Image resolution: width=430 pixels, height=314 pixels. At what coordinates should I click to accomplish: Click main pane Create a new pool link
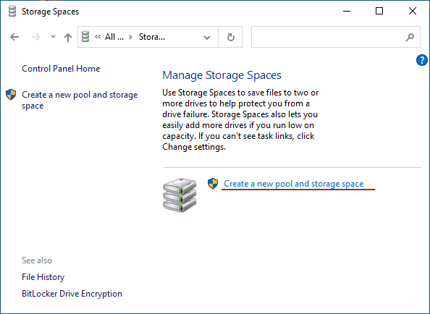click(294, 184)
